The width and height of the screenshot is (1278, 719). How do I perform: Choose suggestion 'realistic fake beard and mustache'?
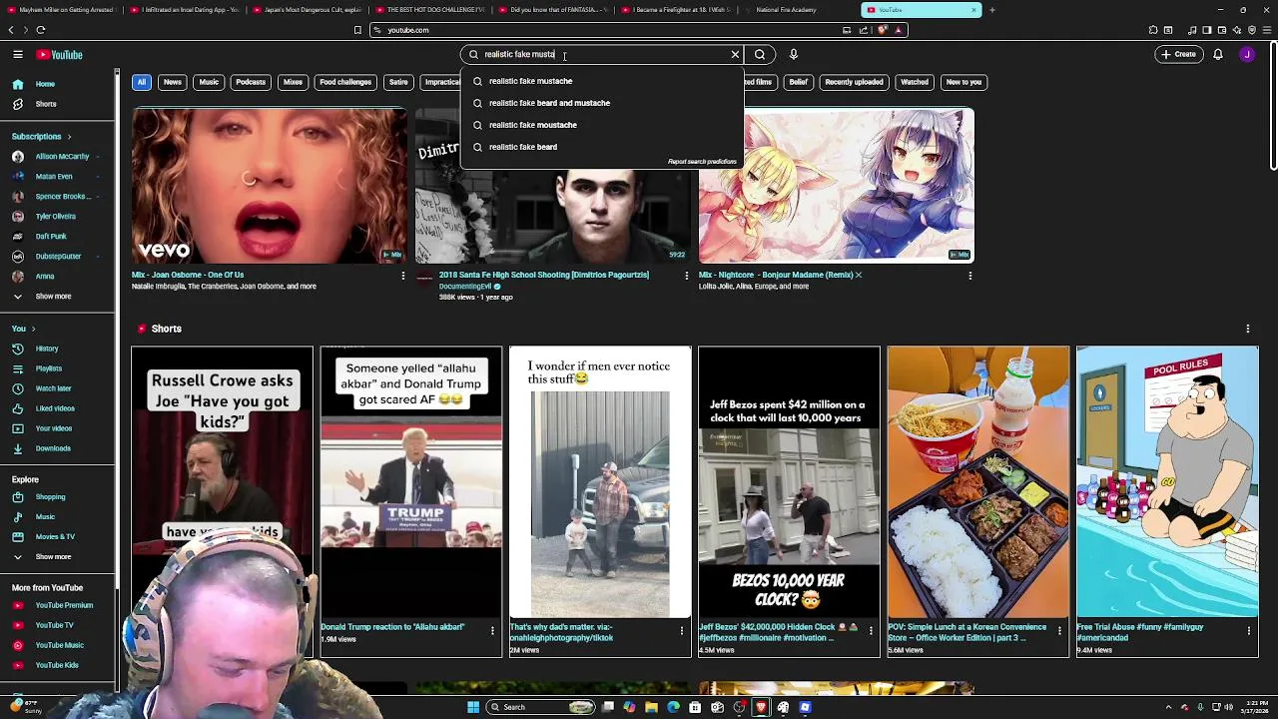pos(602,103)
